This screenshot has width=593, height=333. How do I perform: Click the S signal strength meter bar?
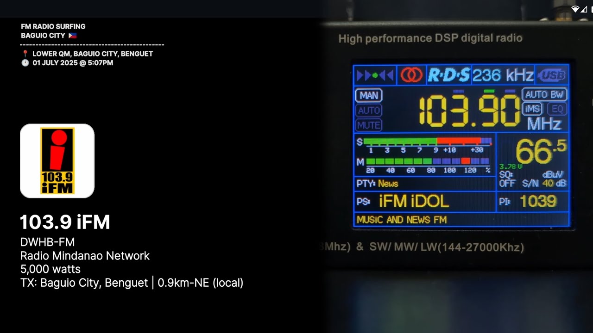coord(427,141)
